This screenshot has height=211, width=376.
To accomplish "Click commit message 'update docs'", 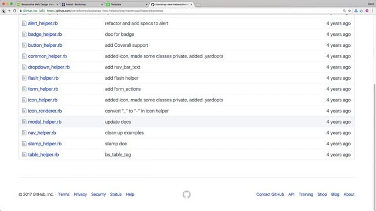I will pos(117,122).
